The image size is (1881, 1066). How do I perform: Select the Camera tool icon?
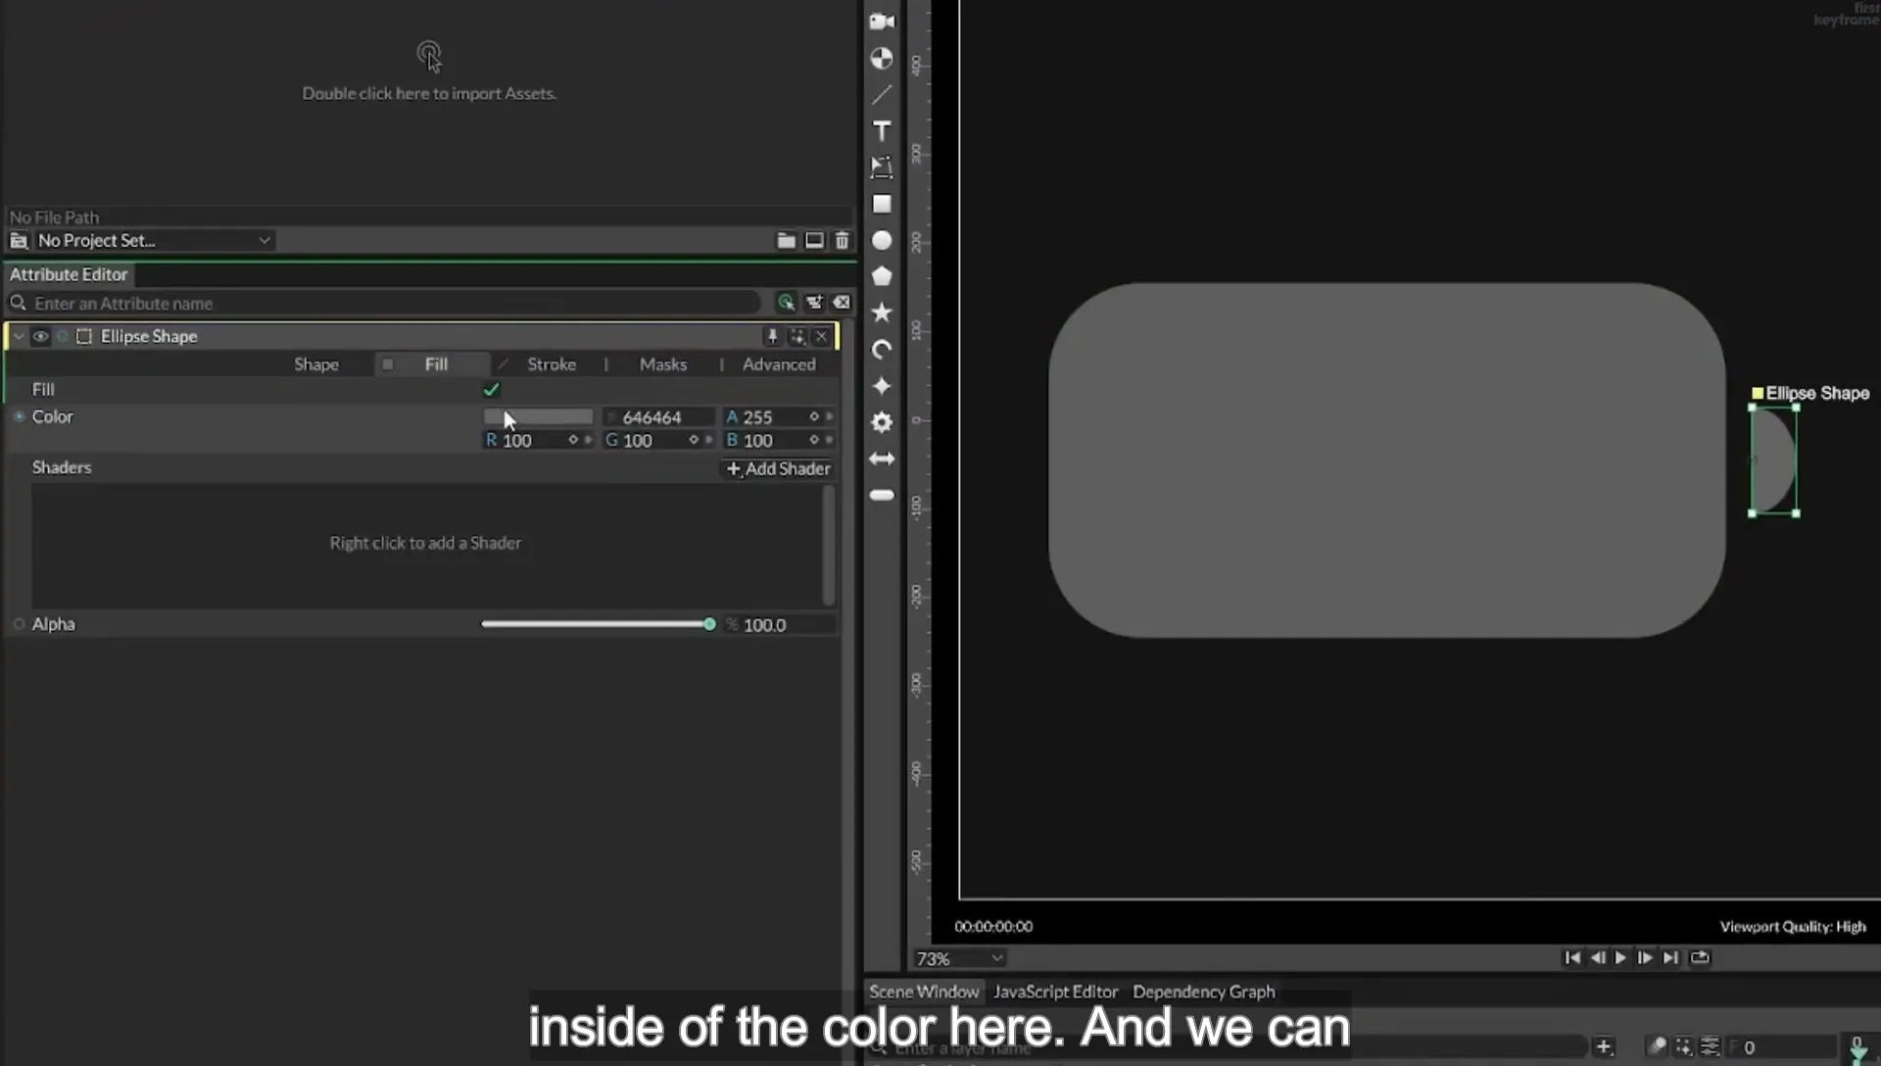point(882,22)
